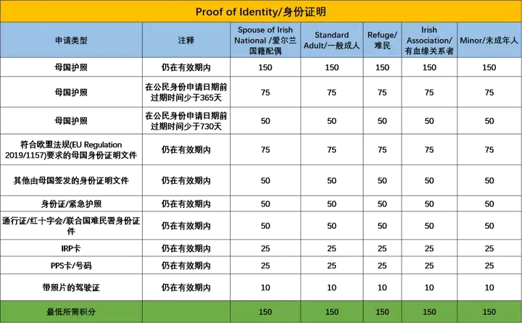
Task: Click Irish Association '25' in IRP卡 row
Action: 429,248
